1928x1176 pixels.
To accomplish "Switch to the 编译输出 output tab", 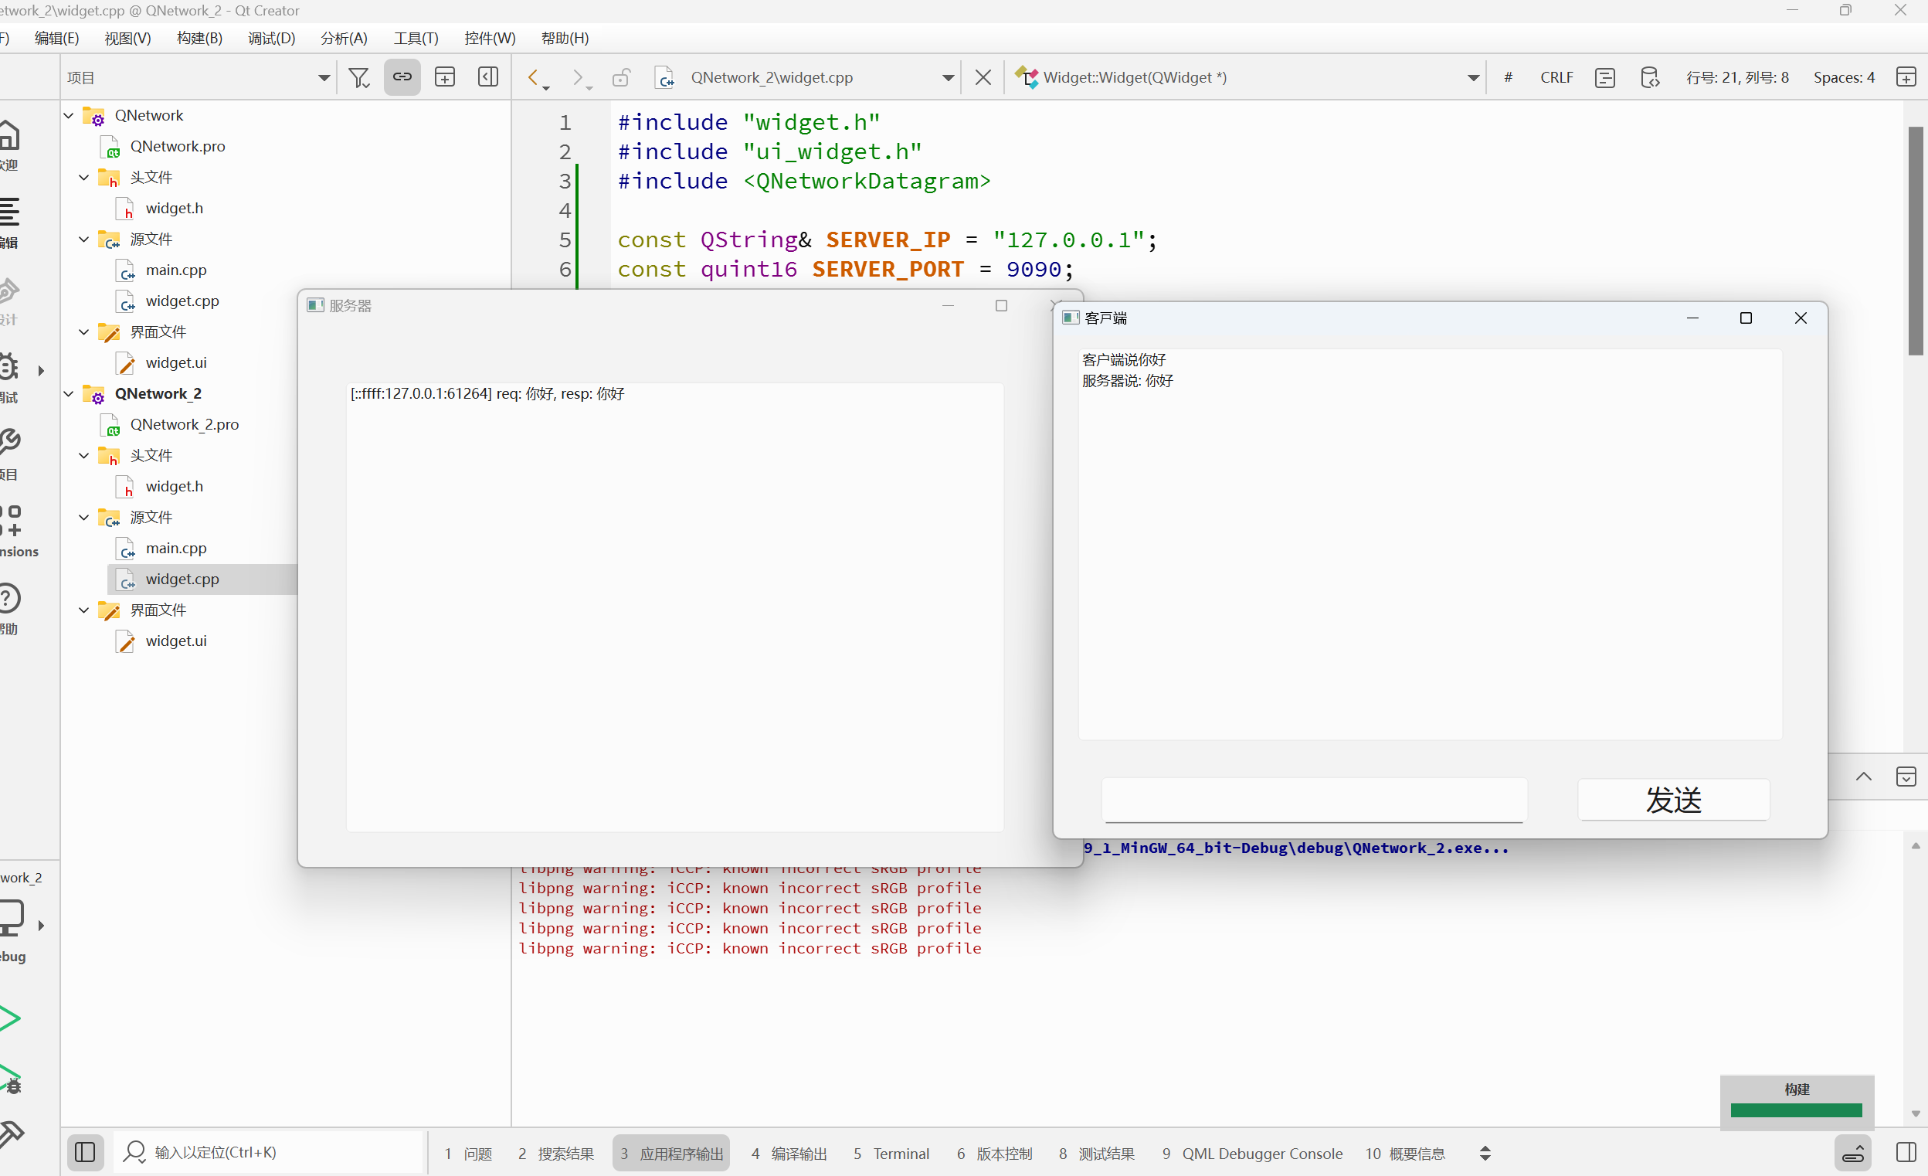I will pos(789,1154).
